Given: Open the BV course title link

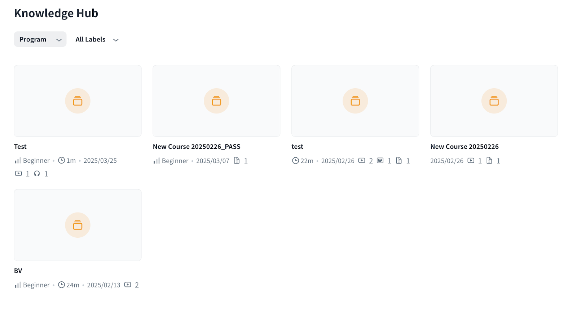Looking at the screenshot, I should point(18,271).
